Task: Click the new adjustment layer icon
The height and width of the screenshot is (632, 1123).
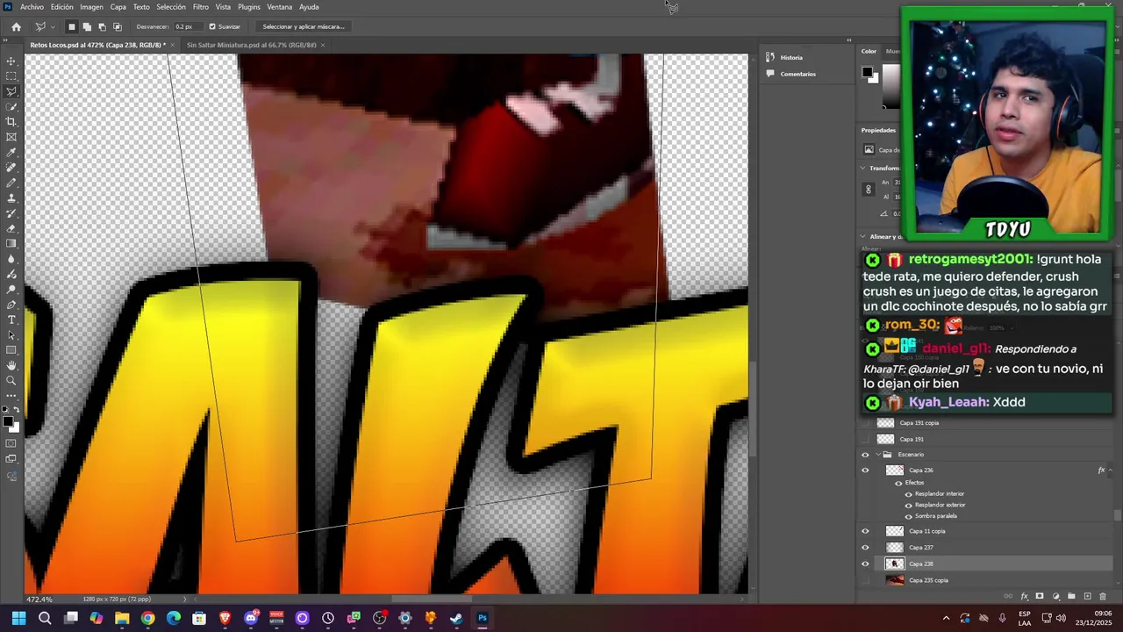Action: pos(1055,597)
